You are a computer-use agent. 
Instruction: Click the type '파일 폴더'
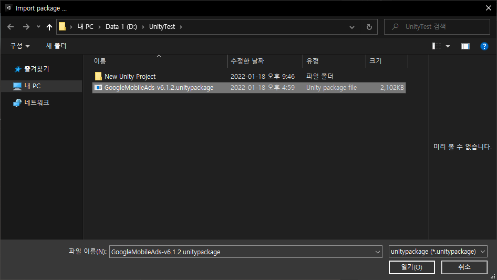[x=319, y=76]
